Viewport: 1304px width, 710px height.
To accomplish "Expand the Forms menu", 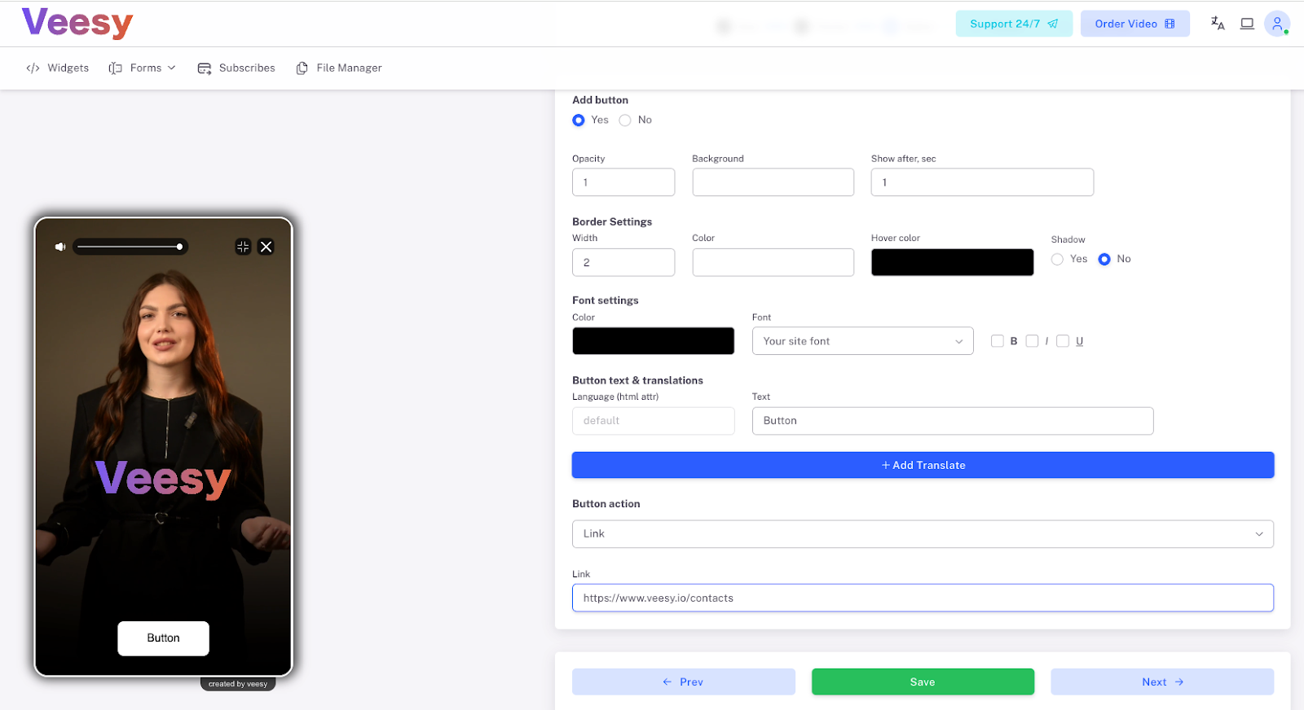I will click(x=143, y=68).
